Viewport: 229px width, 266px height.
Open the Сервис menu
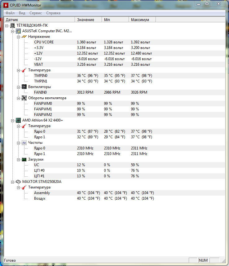point(36,13)
